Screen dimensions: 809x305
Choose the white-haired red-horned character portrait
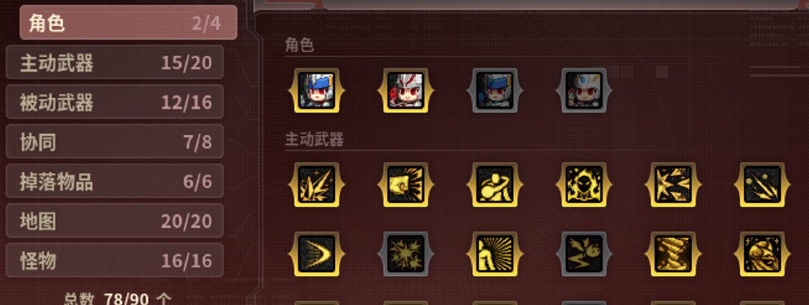(406, 90)
